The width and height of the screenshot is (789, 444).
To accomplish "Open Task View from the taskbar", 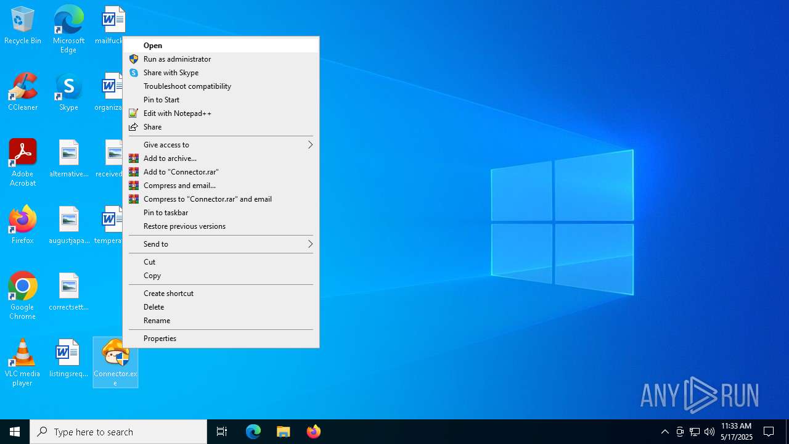I will 222,432.
